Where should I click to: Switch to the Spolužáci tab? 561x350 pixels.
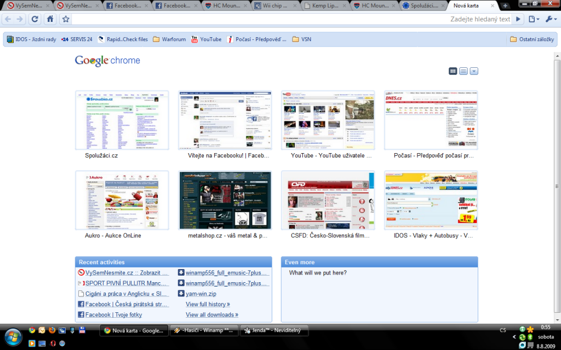click(x=423, y=5)
